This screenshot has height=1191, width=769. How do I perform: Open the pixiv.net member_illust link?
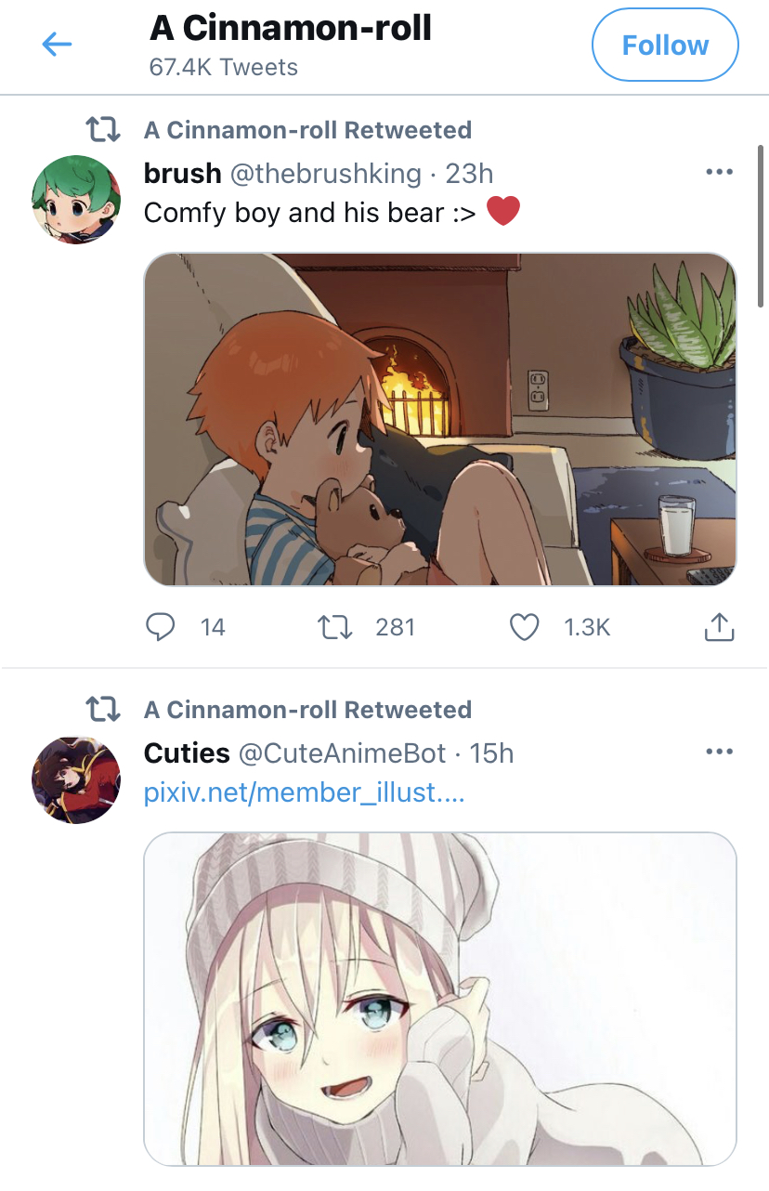(305, 794)
